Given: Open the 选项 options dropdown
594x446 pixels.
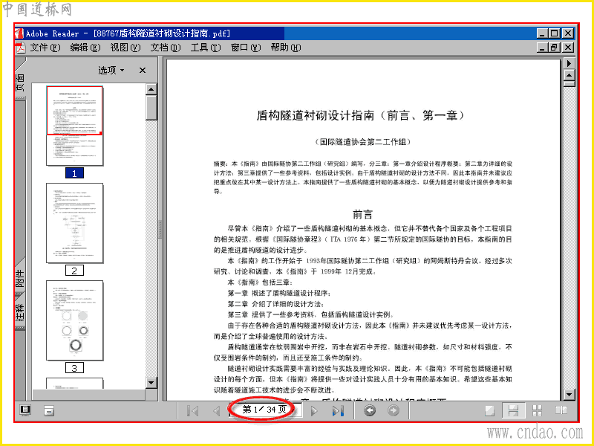Looking at the screenshot, I should tap(111, 70).
